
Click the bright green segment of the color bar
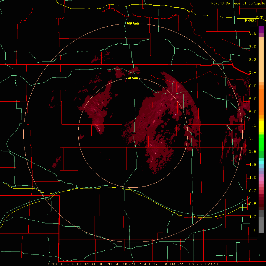coord(261,142)
